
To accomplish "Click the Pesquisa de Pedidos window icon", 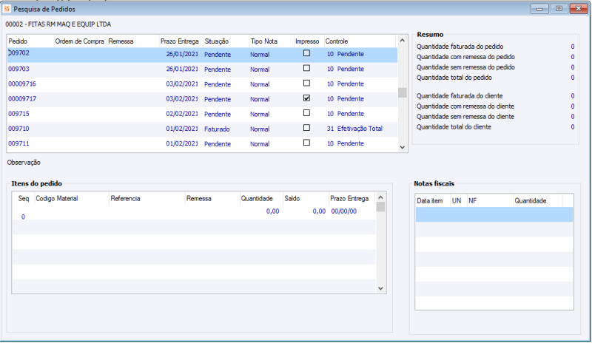I will [x=7, y=7].
